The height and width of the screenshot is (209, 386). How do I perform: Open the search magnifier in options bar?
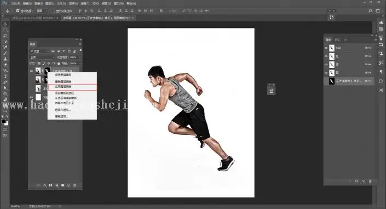click(x=370, y=11)
